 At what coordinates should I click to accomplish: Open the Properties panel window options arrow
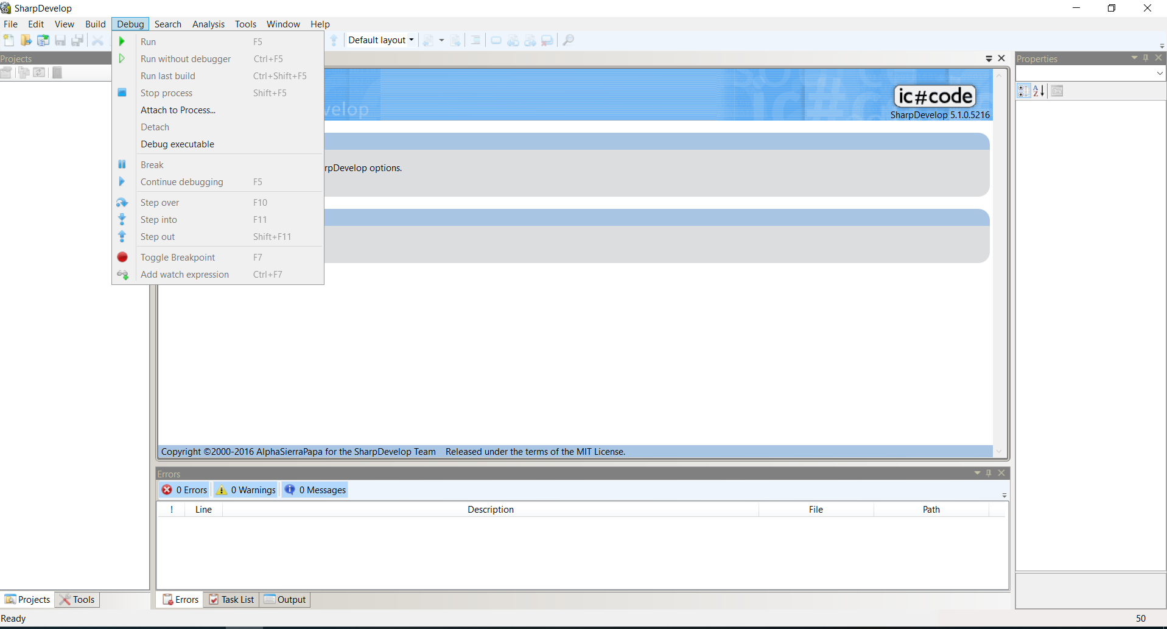point(1134,58)
